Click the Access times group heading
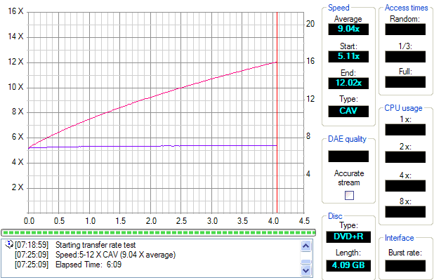This screenshot has height=280, width=434. tap(406, 8)
